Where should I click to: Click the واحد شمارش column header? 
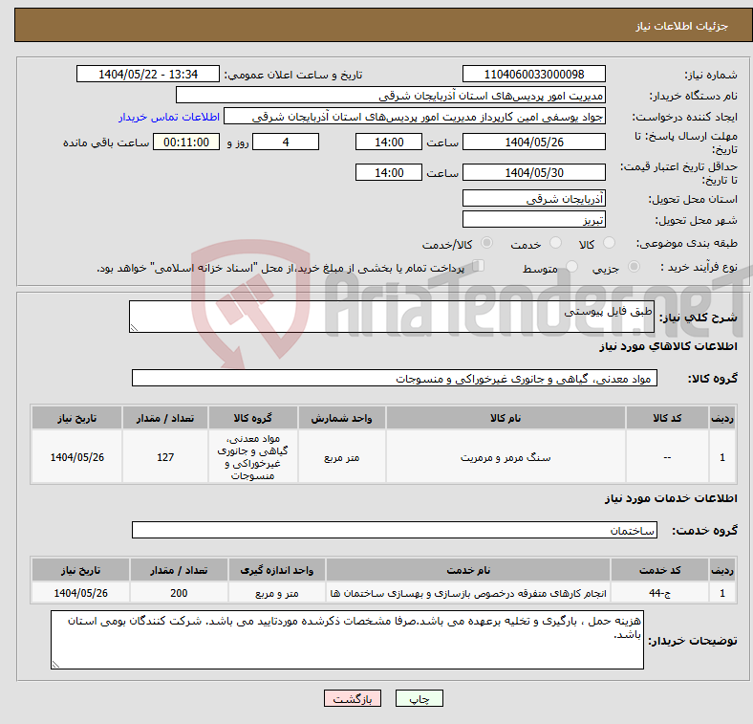point(341,418)
